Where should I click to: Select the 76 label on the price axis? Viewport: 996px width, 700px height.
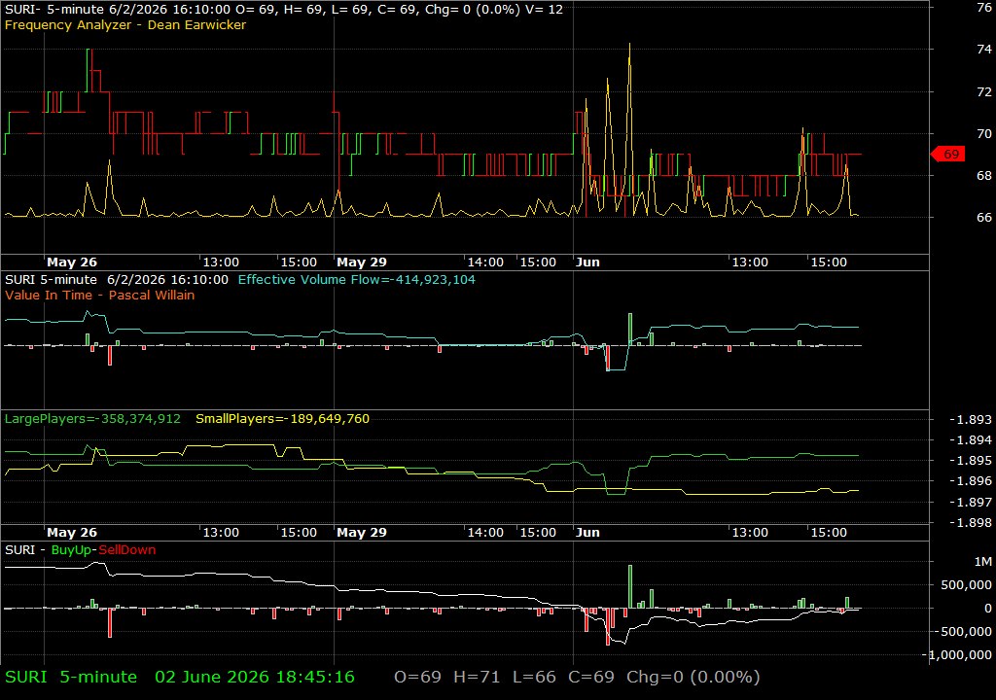[984, 8]
